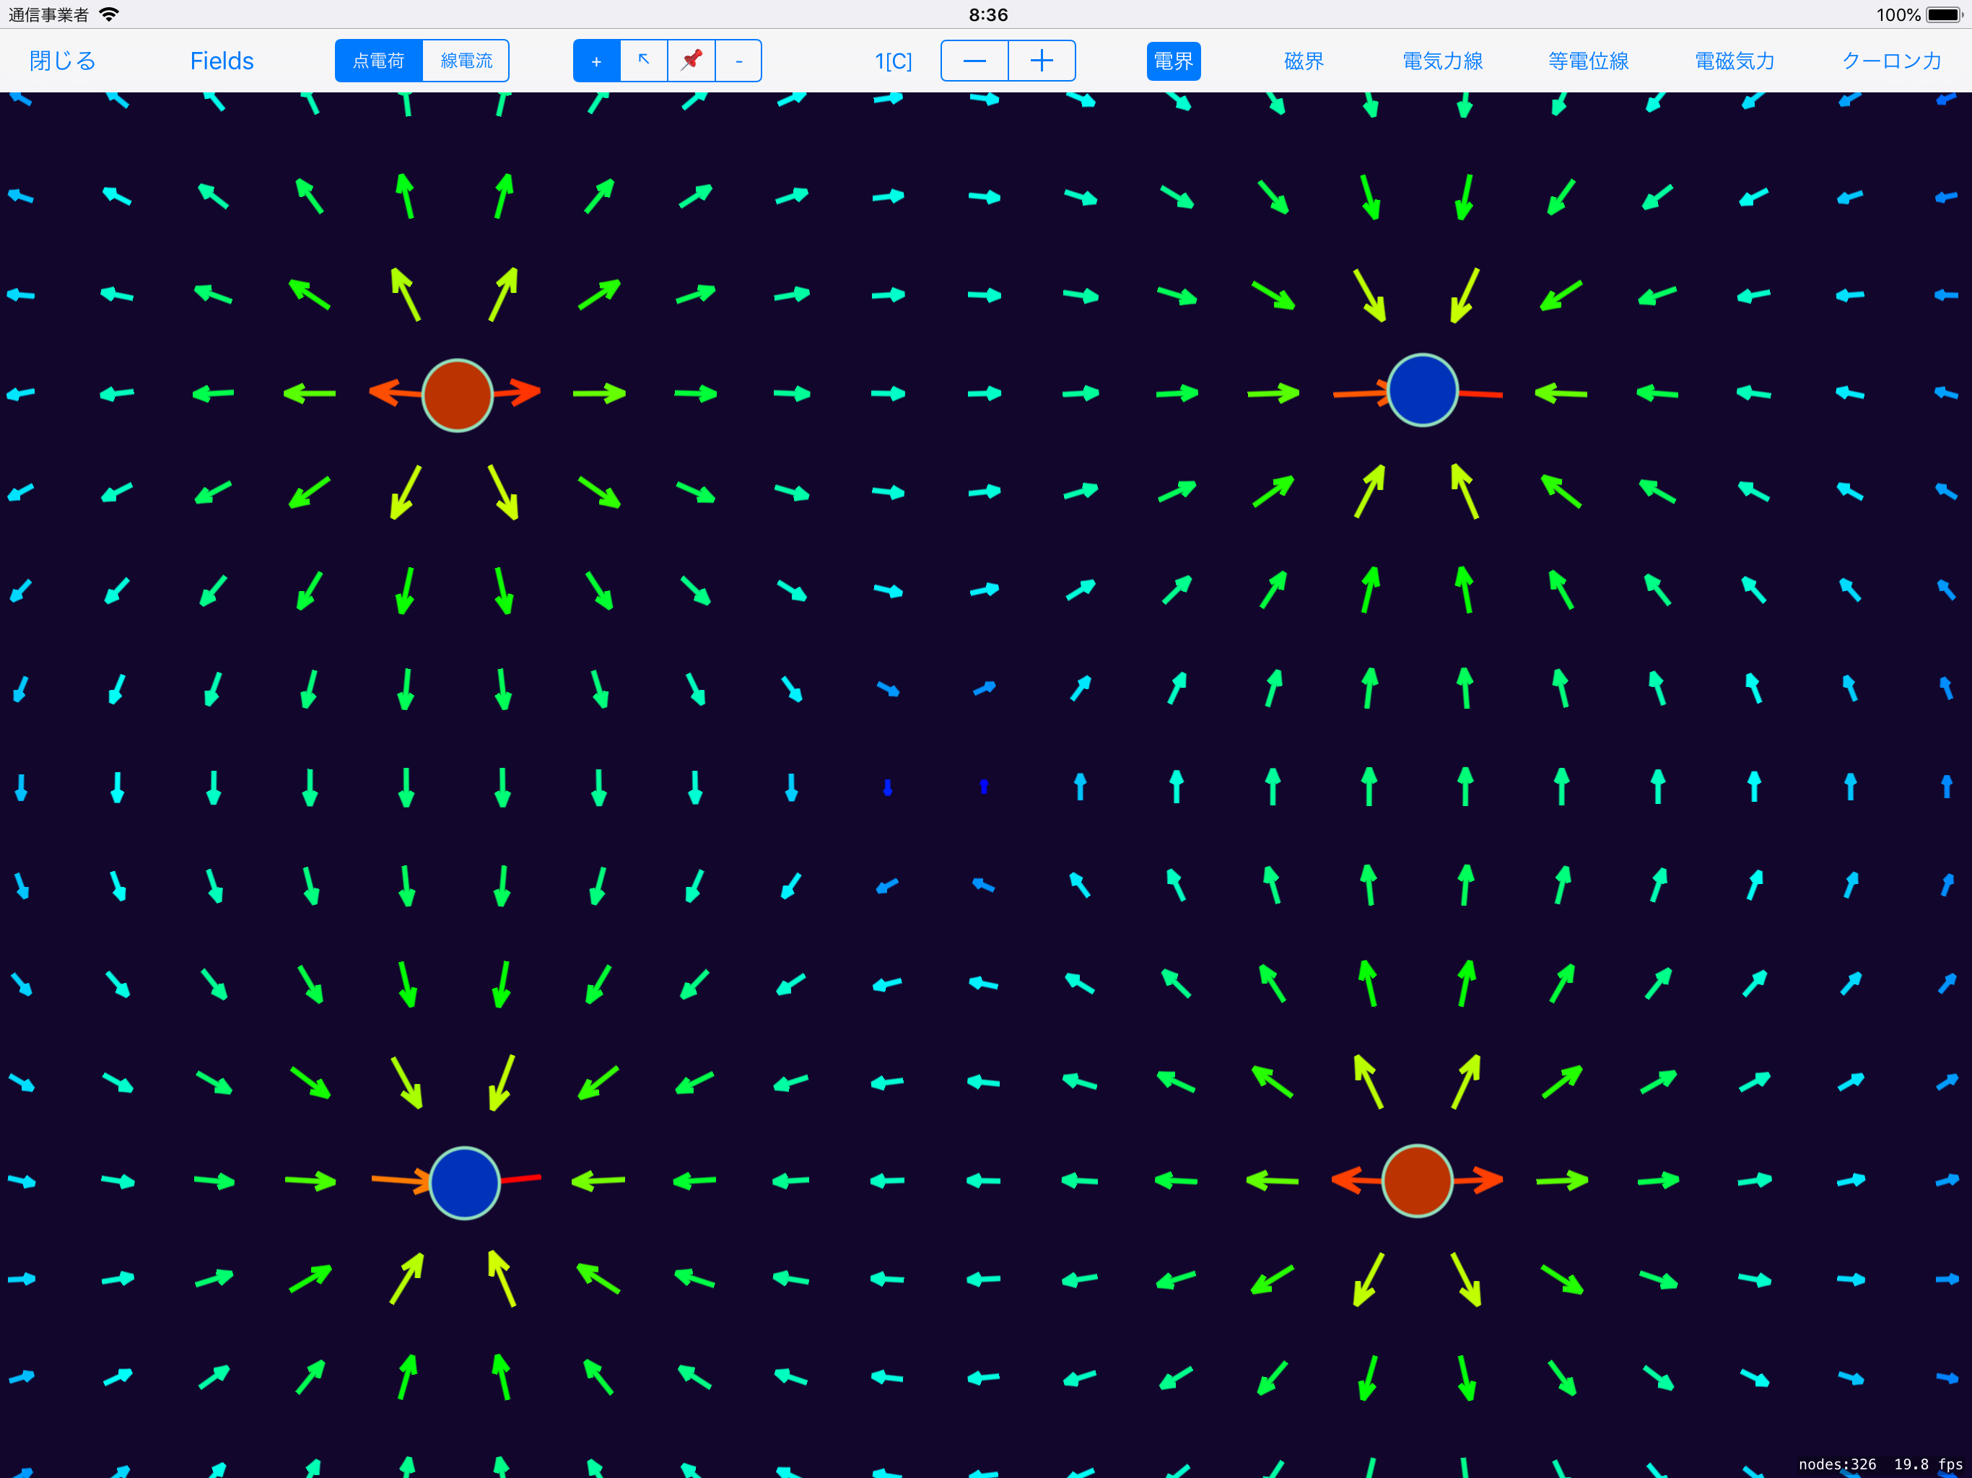The width and height of the screenshot is (1972, 1478).
Task: Tap the 1[C] charge value label
Action: [894, 61]
